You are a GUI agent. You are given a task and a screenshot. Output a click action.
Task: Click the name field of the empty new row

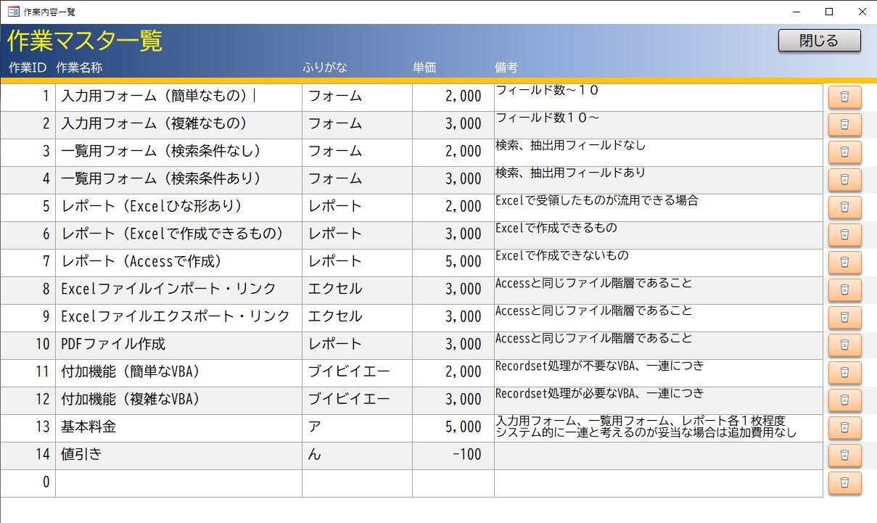point(178,483)
